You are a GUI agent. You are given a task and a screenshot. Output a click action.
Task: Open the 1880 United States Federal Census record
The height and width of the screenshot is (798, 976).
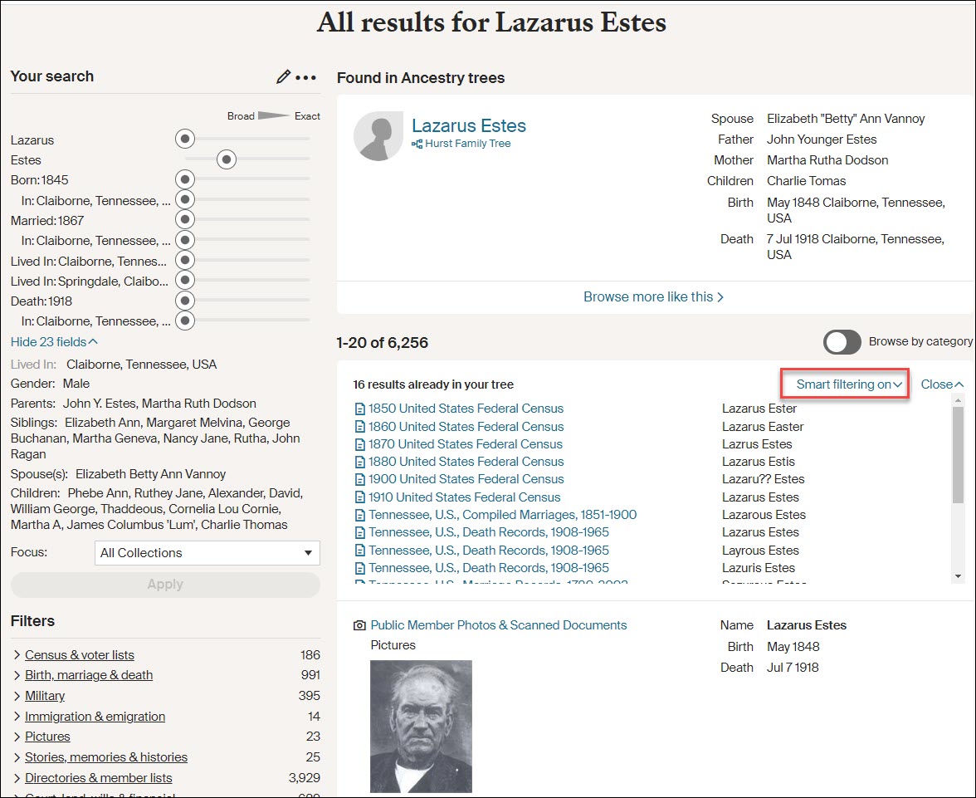coord(466,462)
